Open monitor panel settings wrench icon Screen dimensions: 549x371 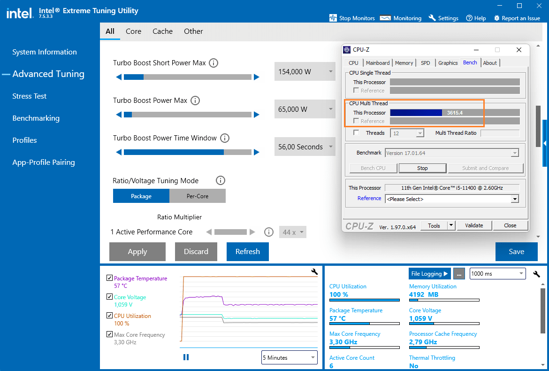(536, 274)
